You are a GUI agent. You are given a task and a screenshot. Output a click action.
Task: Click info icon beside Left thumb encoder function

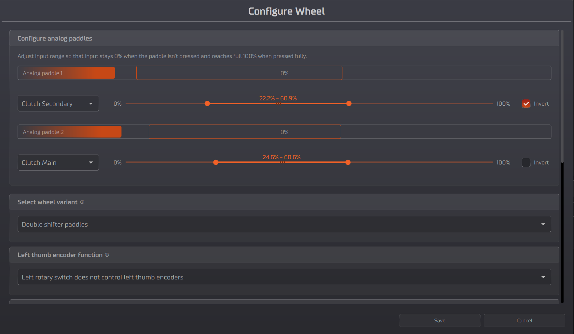pyautogui.click(x=107, y=255)
